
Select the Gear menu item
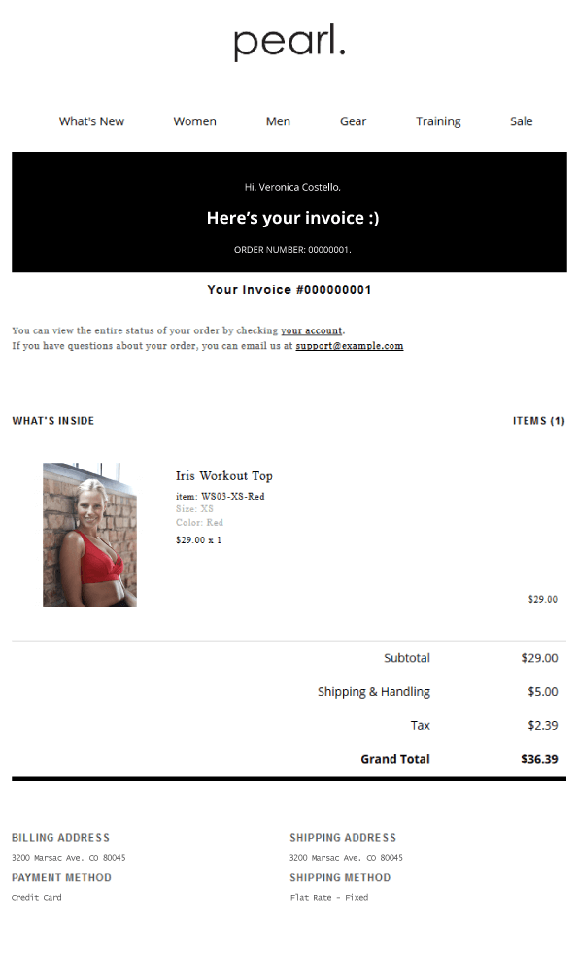(354, 121)
